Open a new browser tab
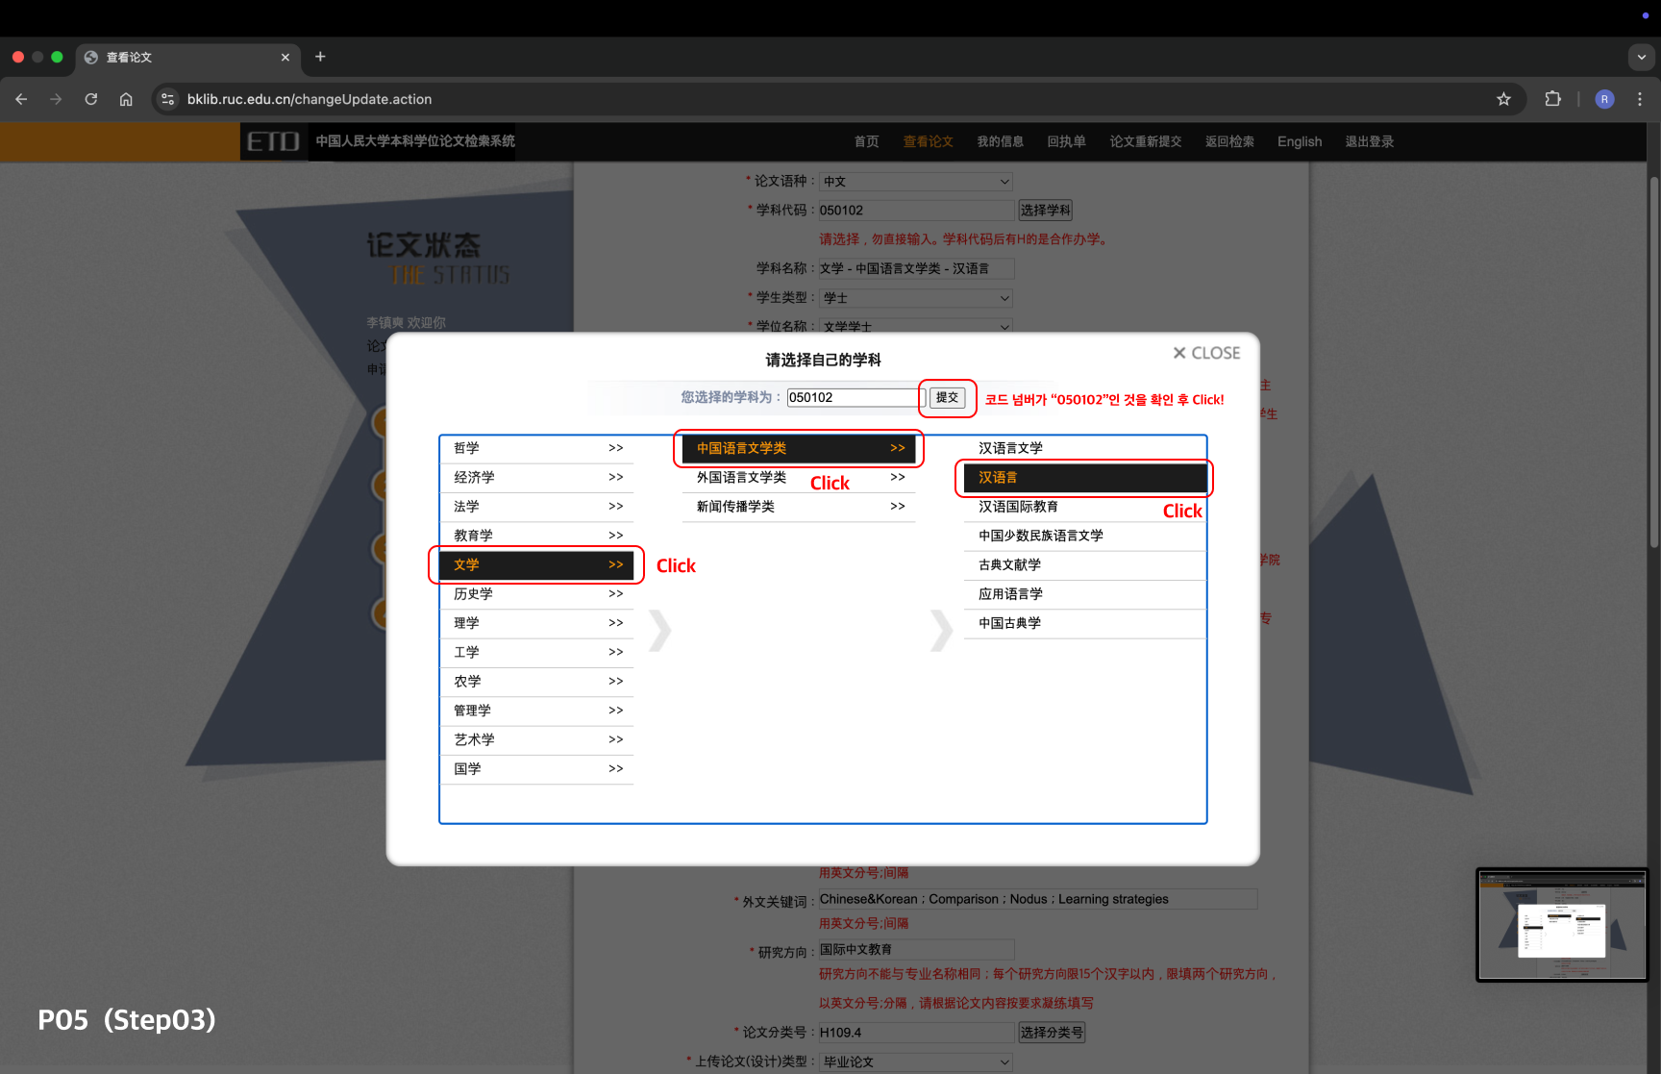This screenshot has width=1661, height=1074. [x=320, y=57]
